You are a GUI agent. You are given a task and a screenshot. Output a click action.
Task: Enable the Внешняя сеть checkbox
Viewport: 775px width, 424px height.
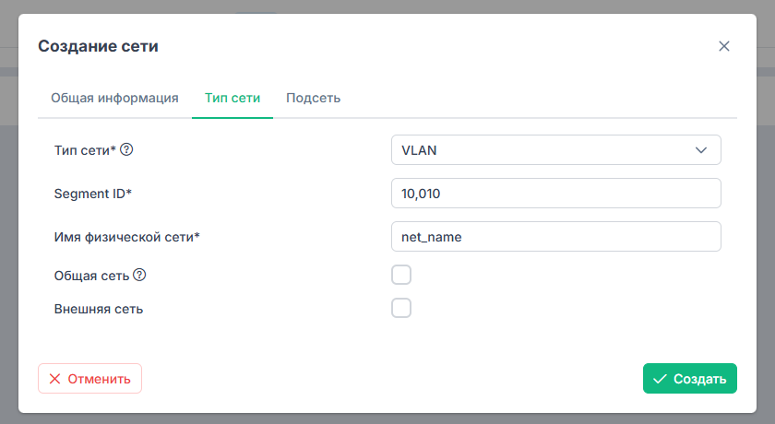coord(401,308)
